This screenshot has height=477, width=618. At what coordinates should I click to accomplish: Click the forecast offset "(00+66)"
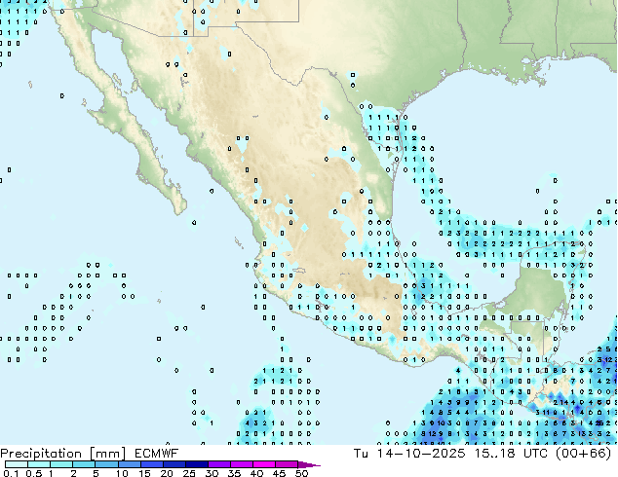click(584, 454)
